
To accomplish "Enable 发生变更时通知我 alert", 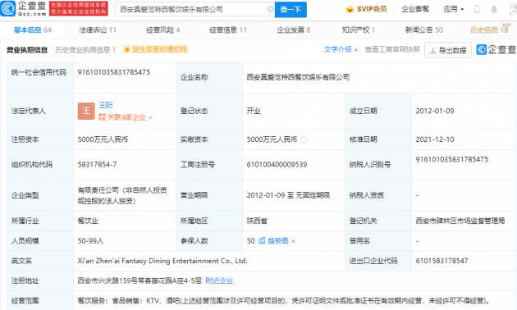I will [155, 49].
